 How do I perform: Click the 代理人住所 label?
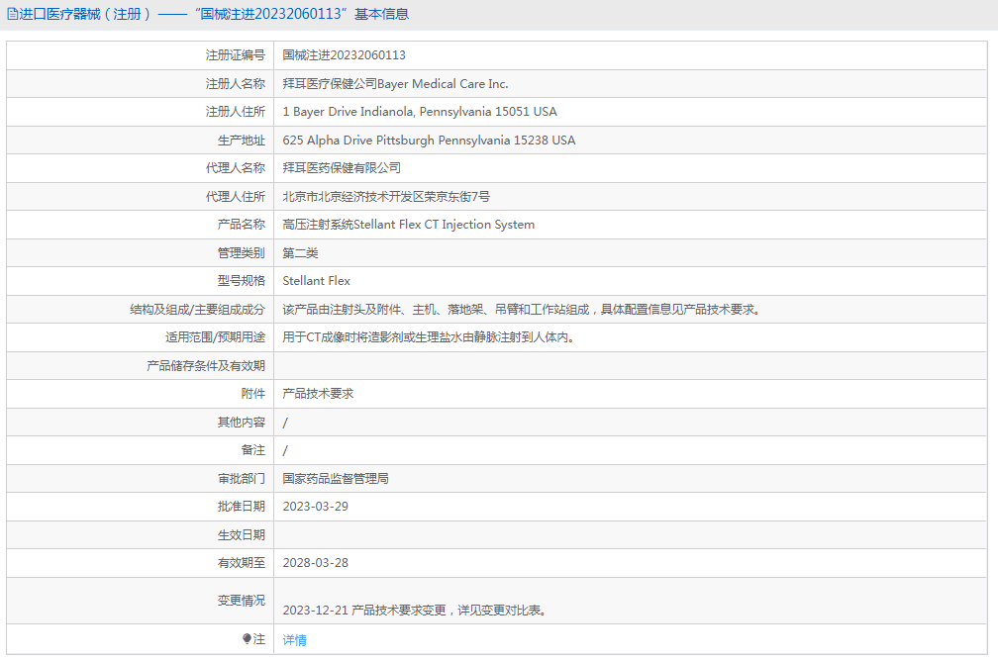(236, 197)
